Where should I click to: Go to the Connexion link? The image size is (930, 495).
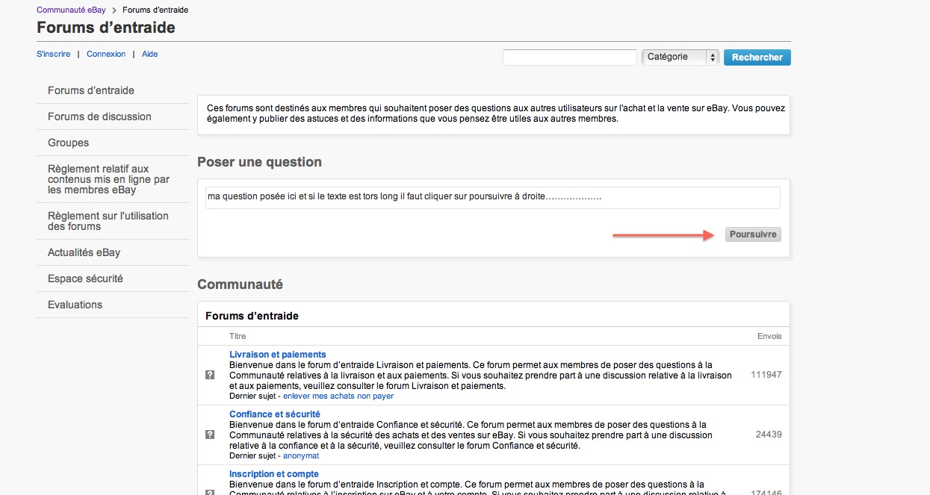point(106,55)
